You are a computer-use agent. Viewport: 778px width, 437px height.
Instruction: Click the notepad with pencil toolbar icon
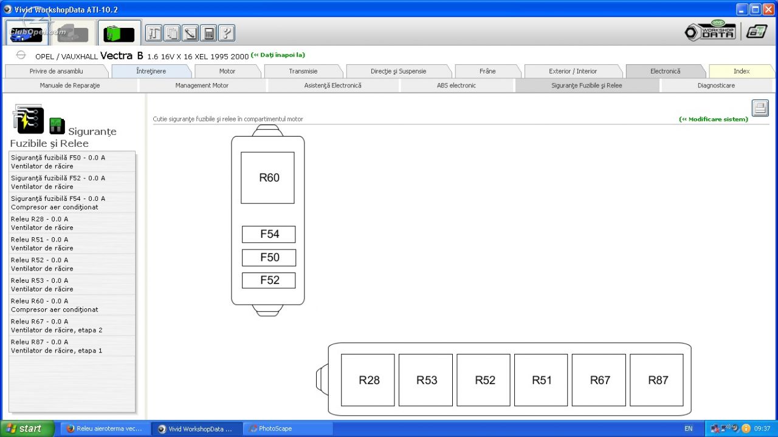click(190, 33)
